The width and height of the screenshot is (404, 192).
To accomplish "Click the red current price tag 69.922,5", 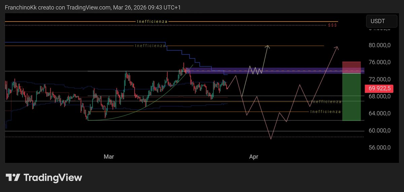I will 379,89.
